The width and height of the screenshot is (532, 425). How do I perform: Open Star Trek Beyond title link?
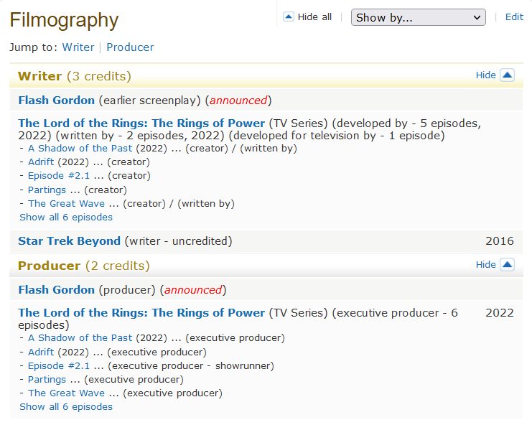pos(69,241)
